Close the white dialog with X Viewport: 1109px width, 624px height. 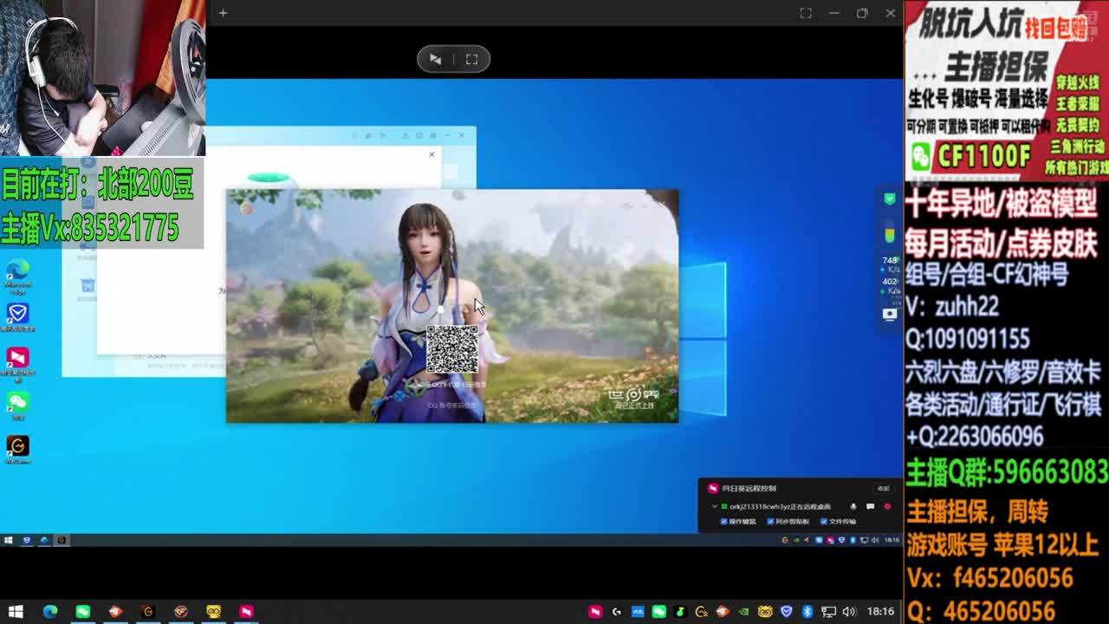point(431,154)
